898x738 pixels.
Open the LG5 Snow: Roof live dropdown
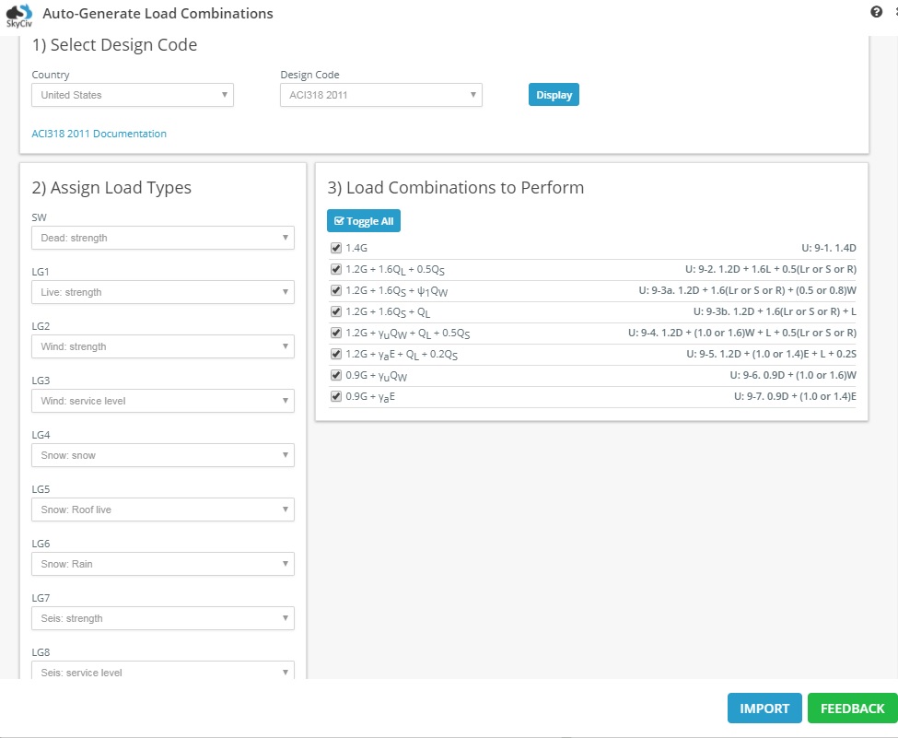point(163,510)
